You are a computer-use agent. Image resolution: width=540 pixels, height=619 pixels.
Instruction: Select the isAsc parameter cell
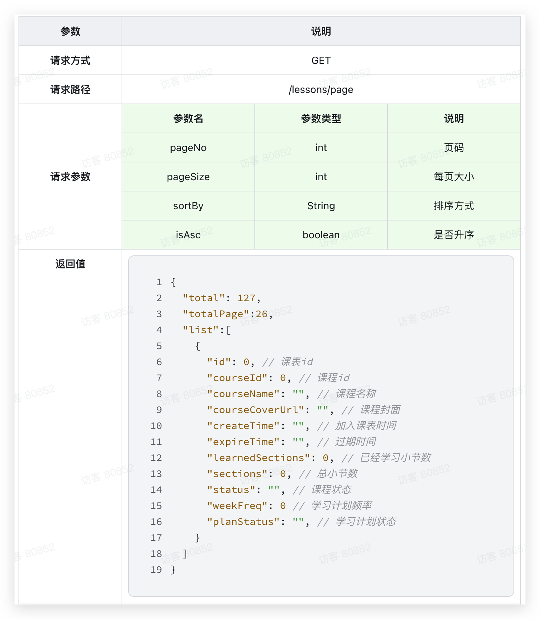[188, 235]
